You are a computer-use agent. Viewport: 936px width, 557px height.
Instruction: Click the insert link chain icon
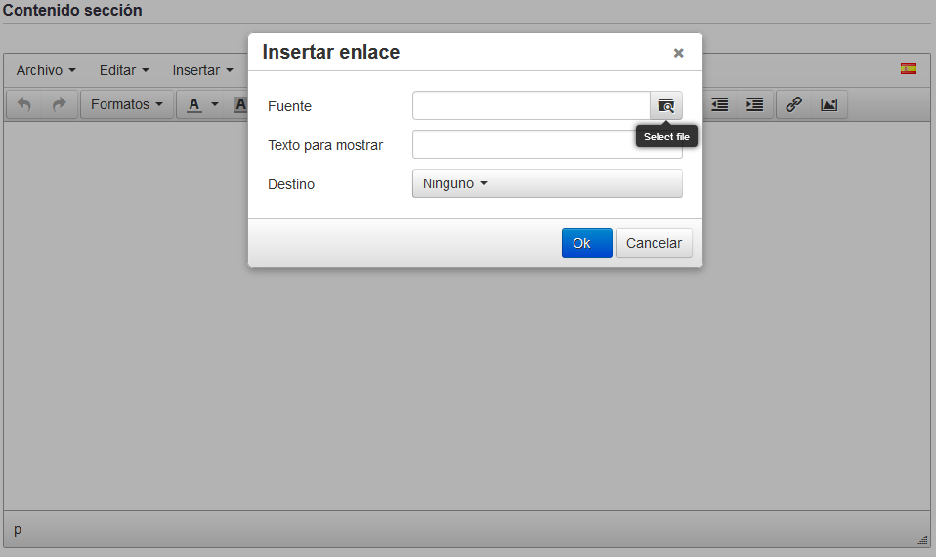coord(793,104)
